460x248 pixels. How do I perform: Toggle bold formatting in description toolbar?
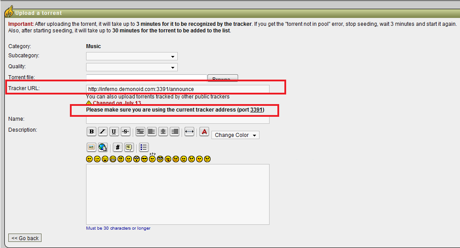[91, 132]
